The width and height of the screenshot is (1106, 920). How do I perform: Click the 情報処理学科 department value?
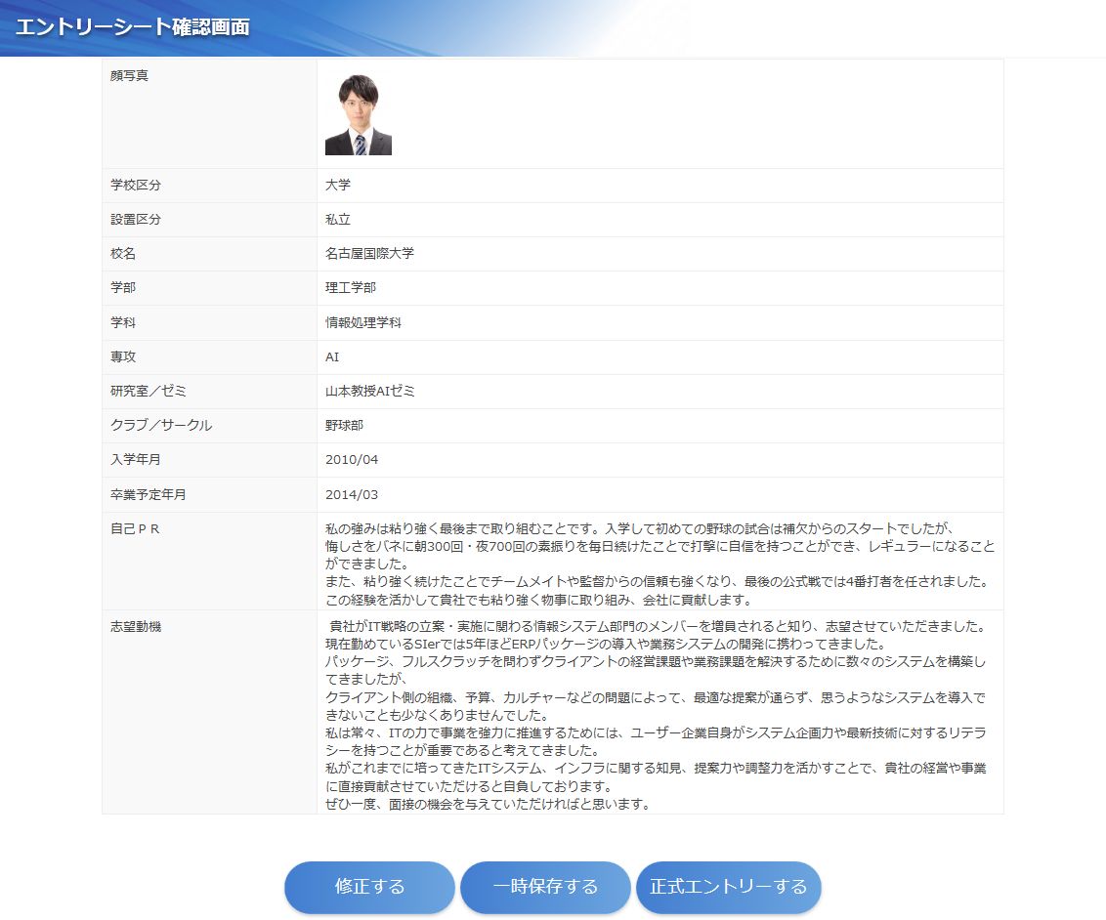coord(362,322)
